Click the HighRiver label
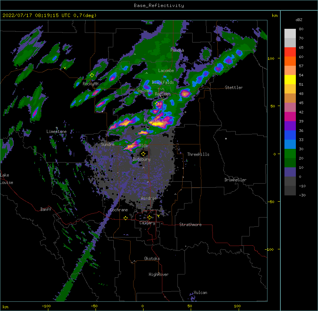 159,274
